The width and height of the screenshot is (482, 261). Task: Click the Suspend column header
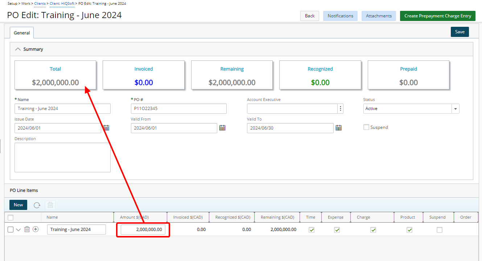click(438, 217)
